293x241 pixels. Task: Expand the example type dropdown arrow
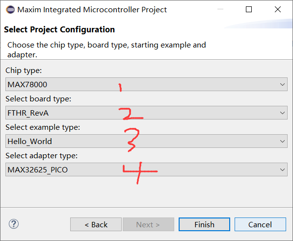[282, 141]
